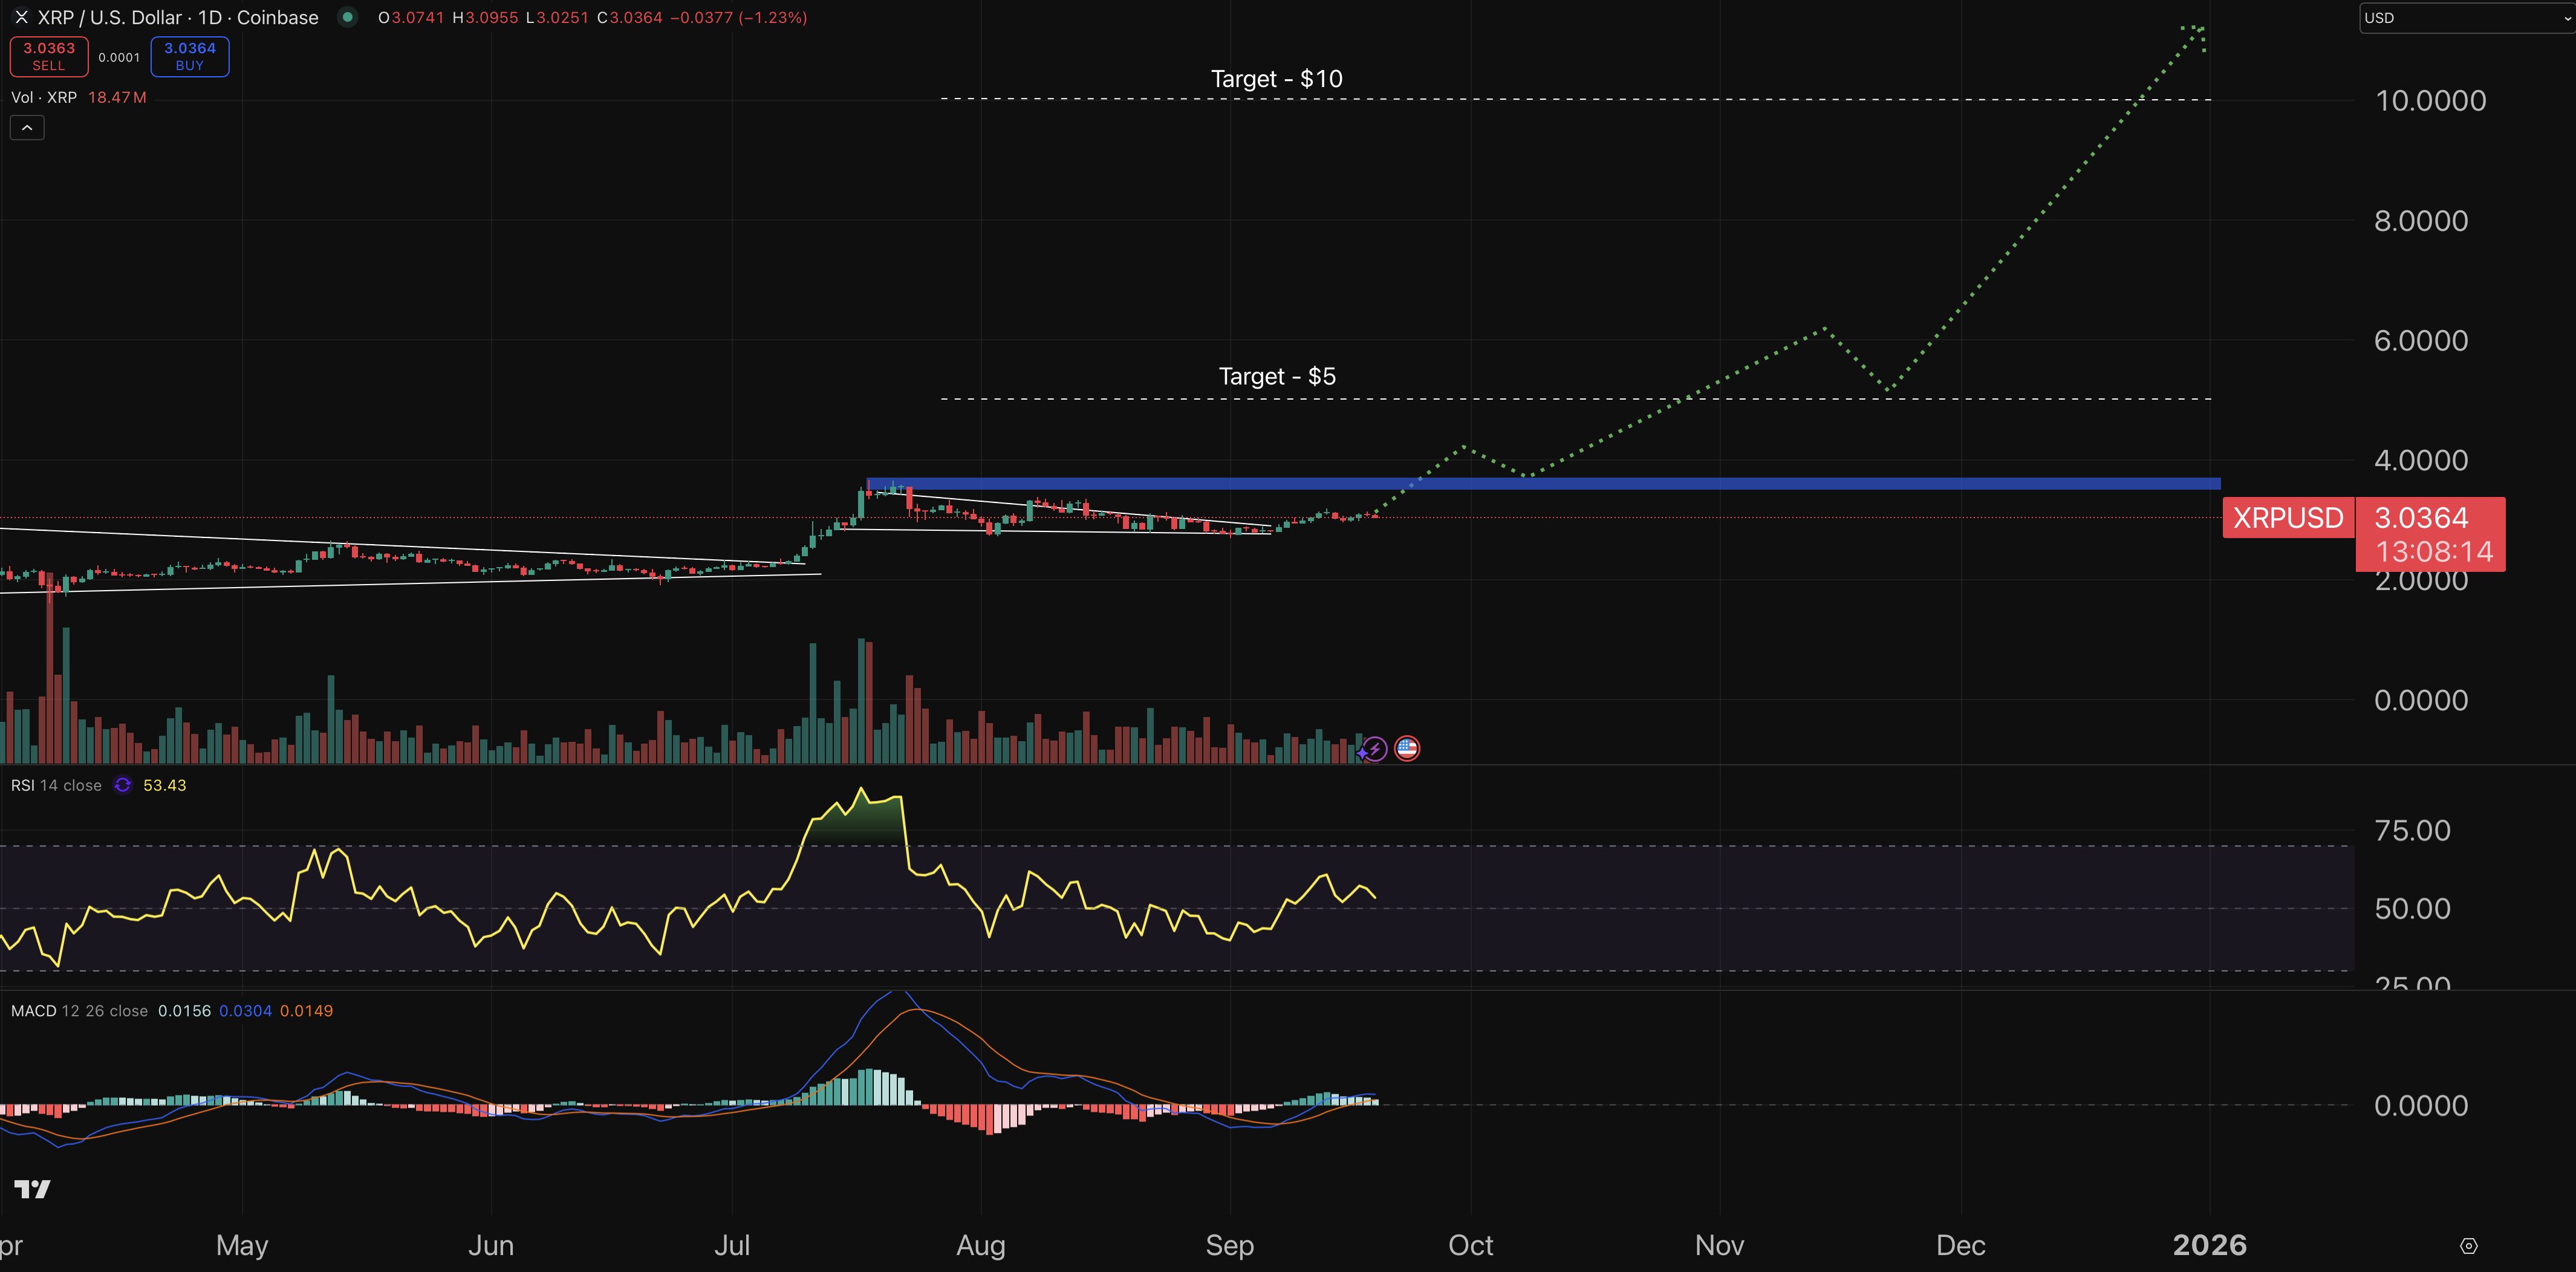Click the 6.0000 price axis value
Screen dimensions: 2576x1272
pos(2421,340)
